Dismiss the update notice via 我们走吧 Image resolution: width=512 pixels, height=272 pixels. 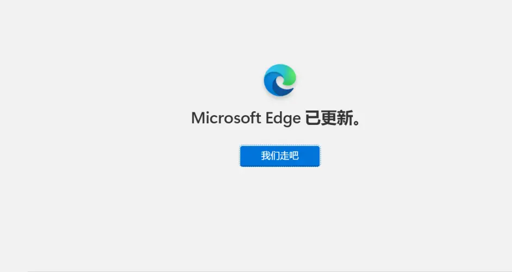[x=280, y=156]
